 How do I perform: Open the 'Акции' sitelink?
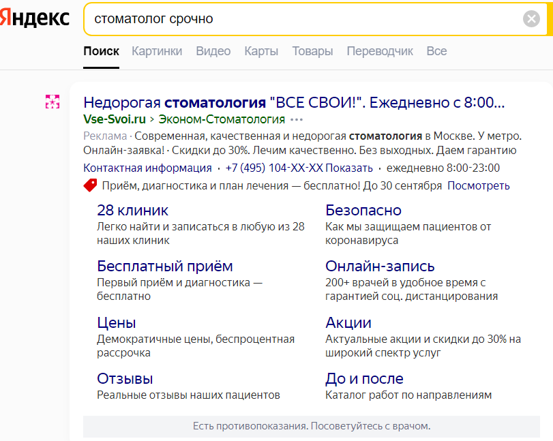click(348, 322)
